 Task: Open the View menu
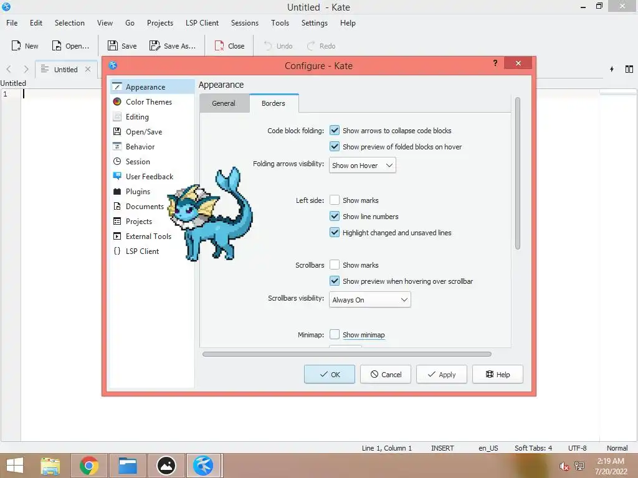point(105,23)
